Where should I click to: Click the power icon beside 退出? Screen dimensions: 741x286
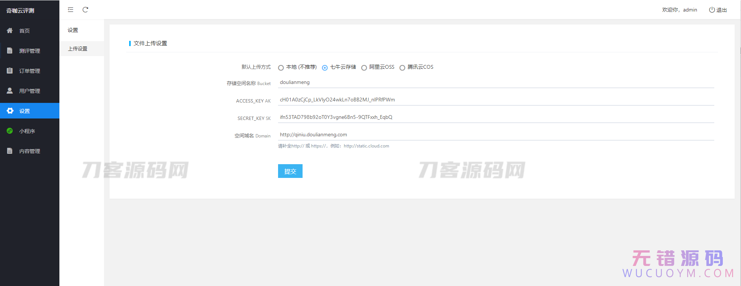click(x=712, y=10)
